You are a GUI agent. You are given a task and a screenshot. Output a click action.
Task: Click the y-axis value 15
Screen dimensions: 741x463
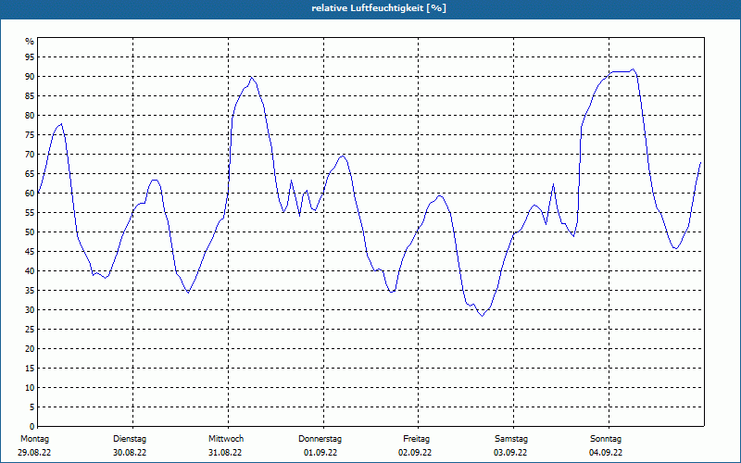coord(30,368)
